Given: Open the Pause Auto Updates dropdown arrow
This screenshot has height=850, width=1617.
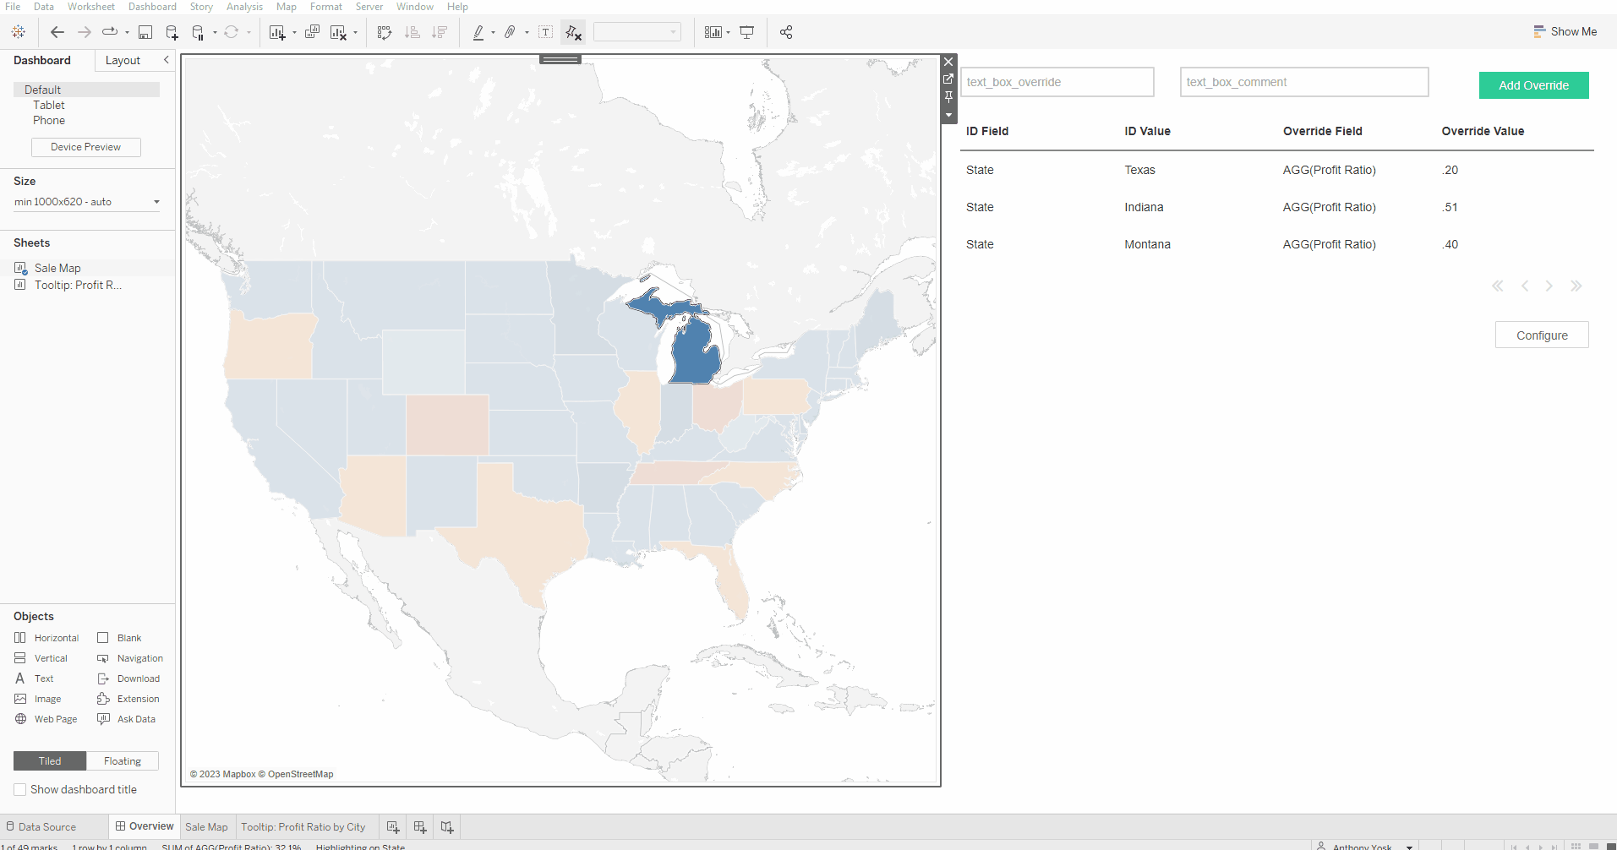Looking at the screenshot, I should 215,33.
